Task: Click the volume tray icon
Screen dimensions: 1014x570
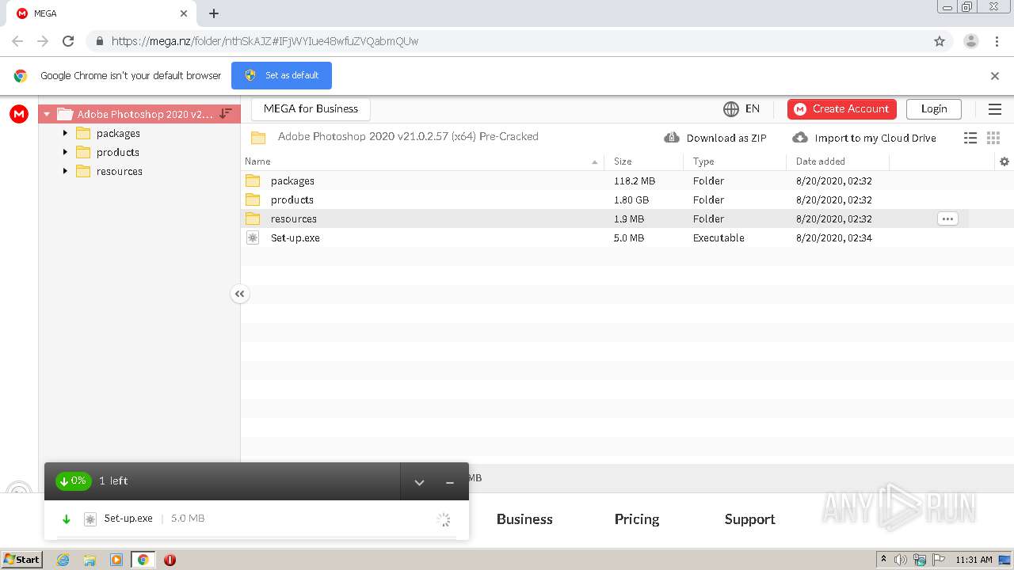Action: (x=901, y=560)
